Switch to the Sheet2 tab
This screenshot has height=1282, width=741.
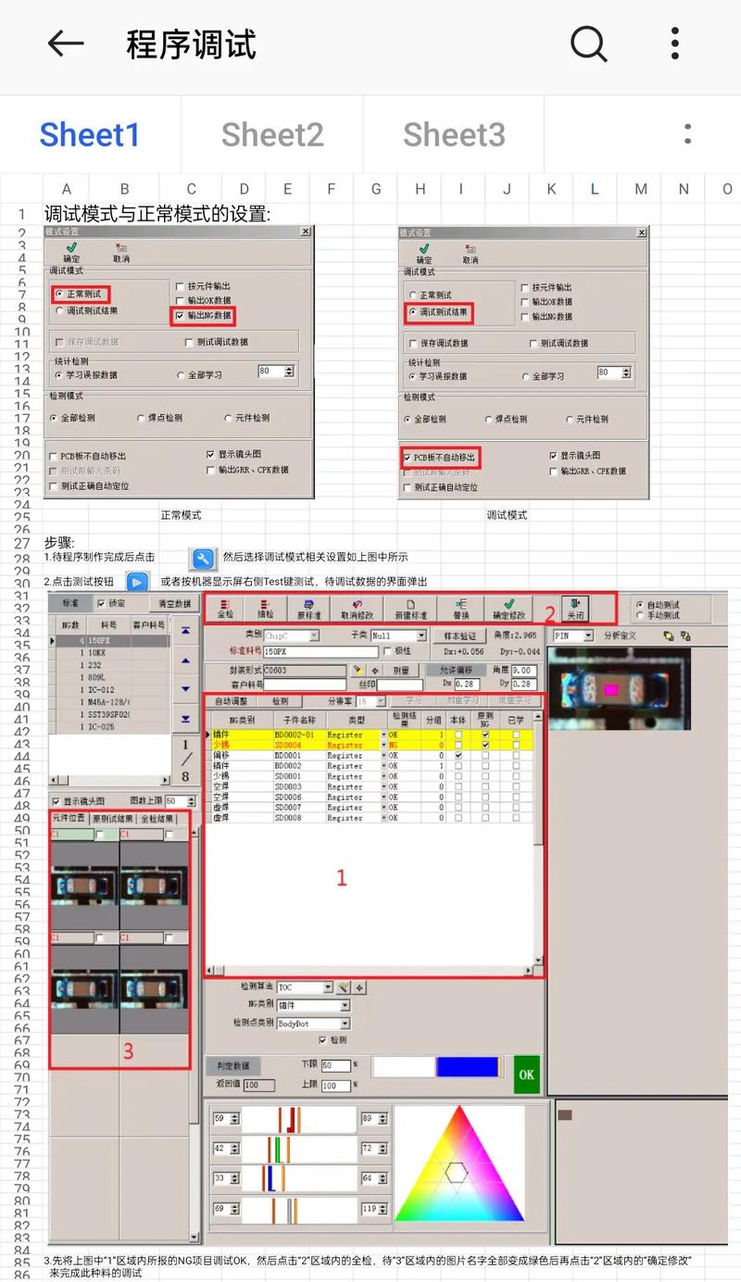(272, 134)
